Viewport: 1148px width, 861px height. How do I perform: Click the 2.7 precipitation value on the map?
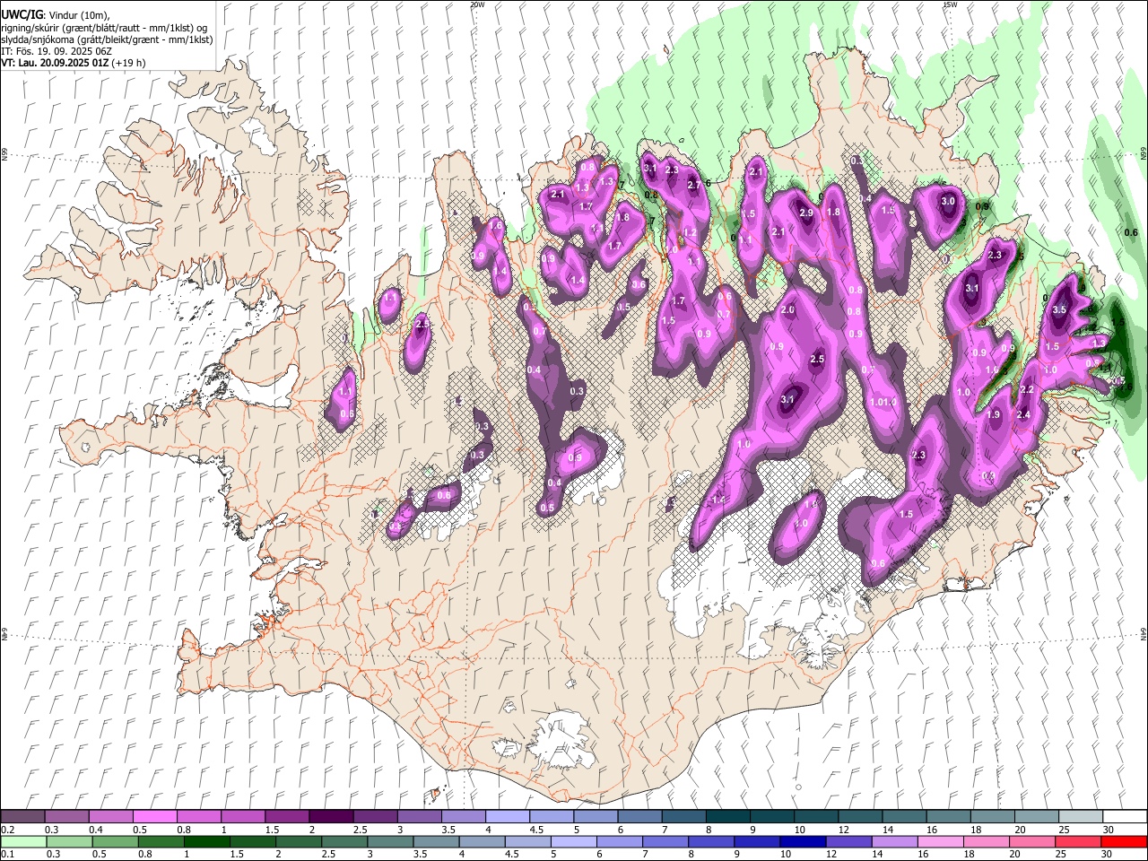coord(693,185)
